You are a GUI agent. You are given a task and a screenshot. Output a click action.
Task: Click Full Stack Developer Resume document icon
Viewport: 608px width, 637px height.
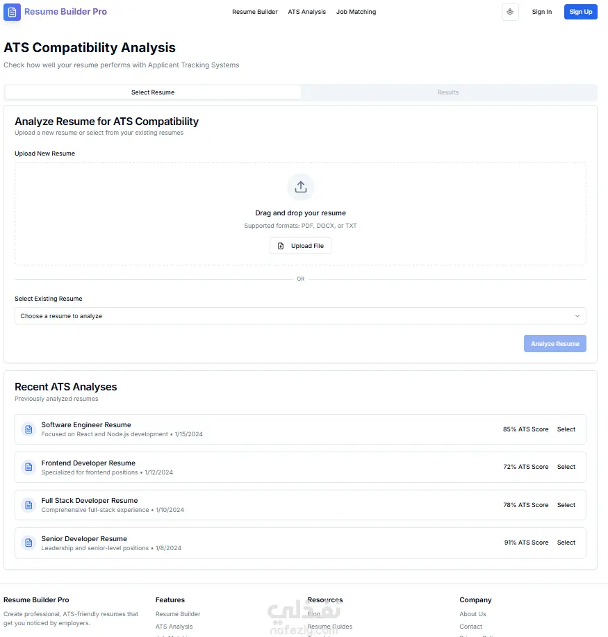[x=28, y=505]
